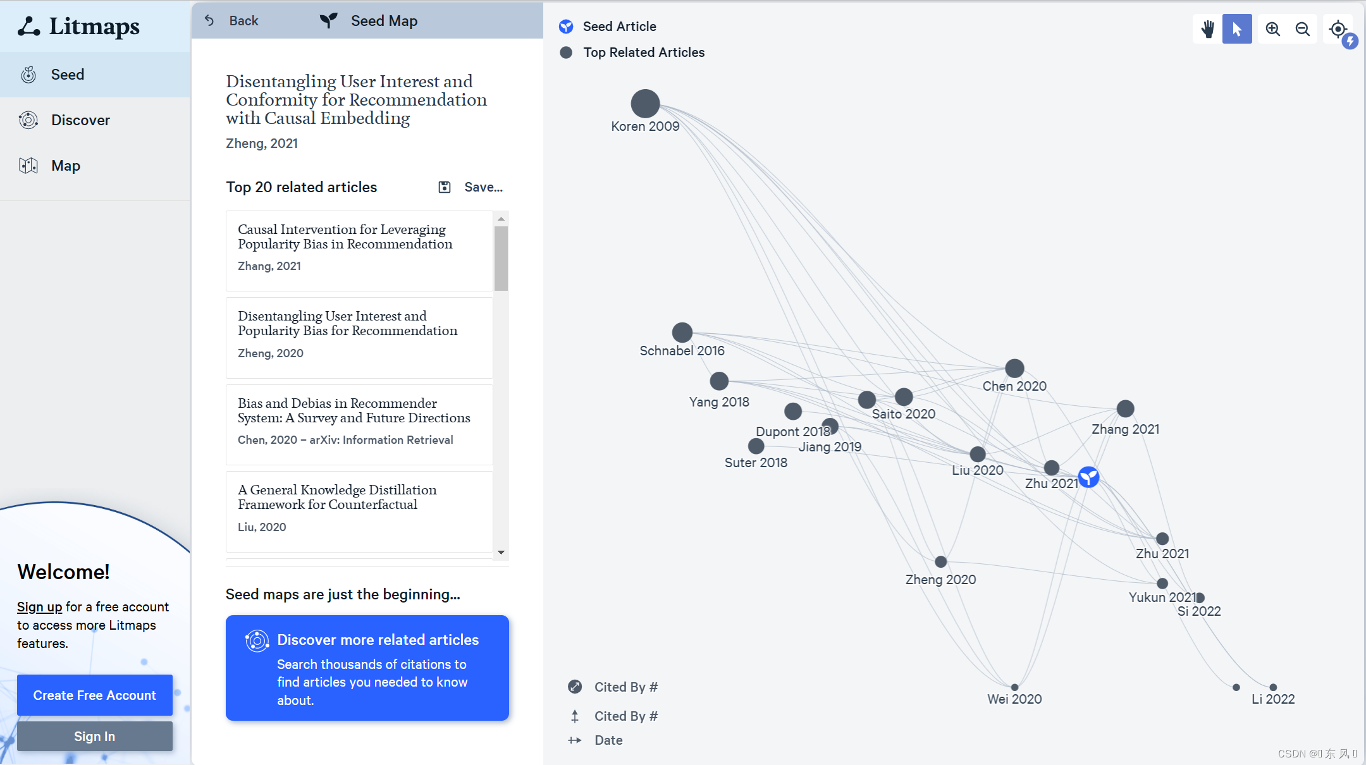The image size is (1366, 765).
Task: Open Zhang 2021 Causal Intervention article card
Action: point(359,250)
